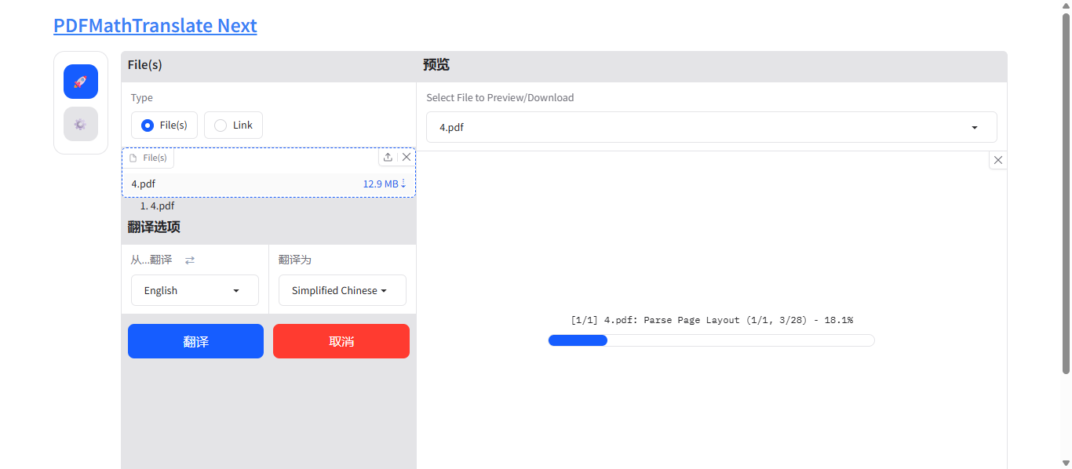Open the PDFMathTranslate Next title link
Viewport: 1072px width, 469px height.
tap(155, 25)
